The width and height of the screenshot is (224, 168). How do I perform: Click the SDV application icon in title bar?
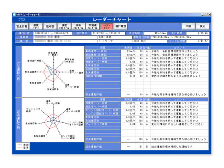tap(14, 14)
